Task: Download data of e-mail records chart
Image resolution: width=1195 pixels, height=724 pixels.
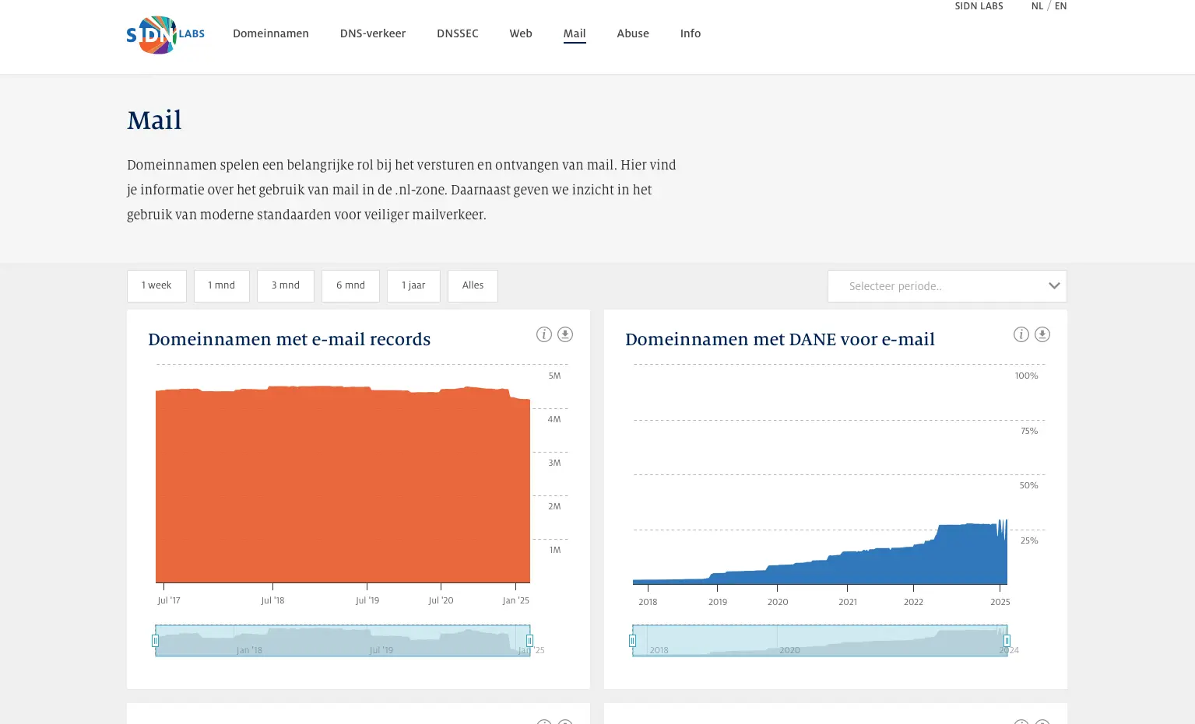Action: (565, 334)
